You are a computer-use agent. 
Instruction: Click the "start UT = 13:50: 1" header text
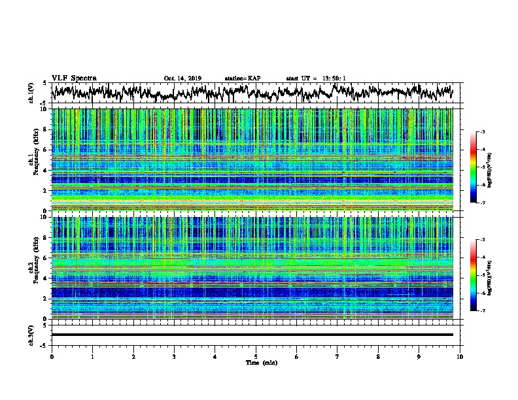point(316,78)
